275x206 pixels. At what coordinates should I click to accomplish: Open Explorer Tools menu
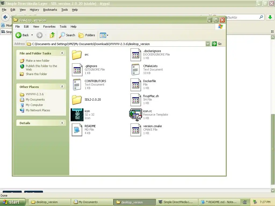(63, 27)
